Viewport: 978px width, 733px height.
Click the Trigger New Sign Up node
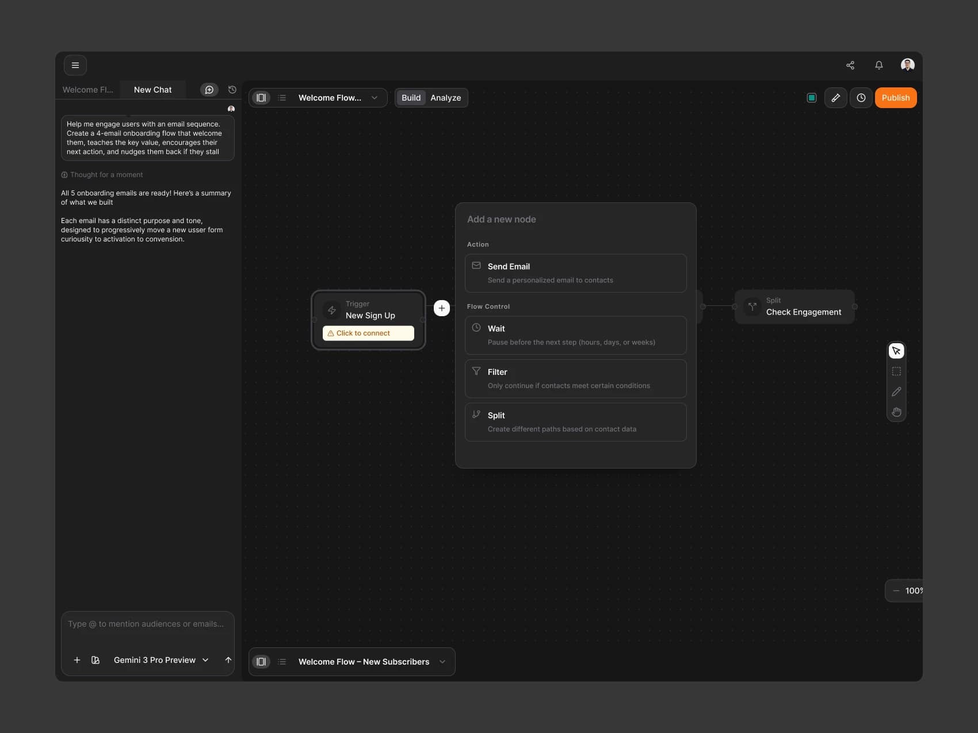(368, 320)
